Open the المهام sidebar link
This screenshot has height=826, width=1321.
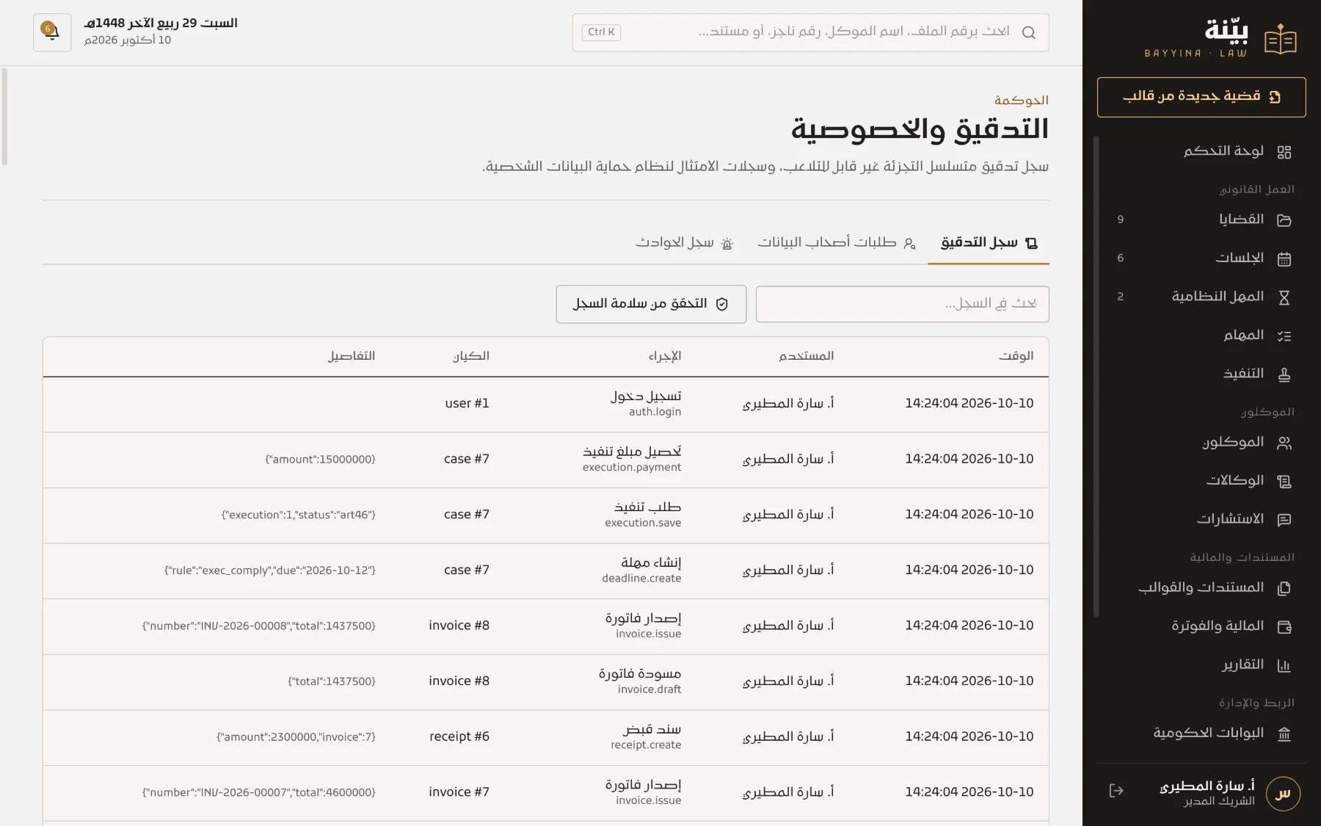coord(1201,336)
